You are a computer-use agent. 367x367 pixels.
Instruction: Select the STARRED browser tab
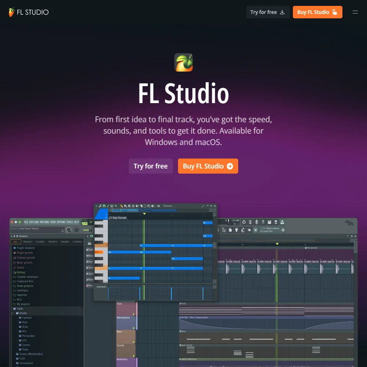[x=77, y=241]
